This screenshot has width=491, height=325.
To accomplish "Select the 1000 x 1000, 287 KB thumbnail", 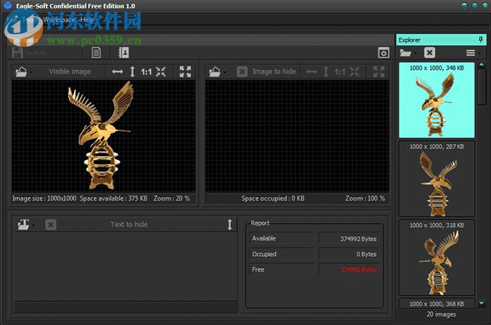I will click(x=437, y=179).
